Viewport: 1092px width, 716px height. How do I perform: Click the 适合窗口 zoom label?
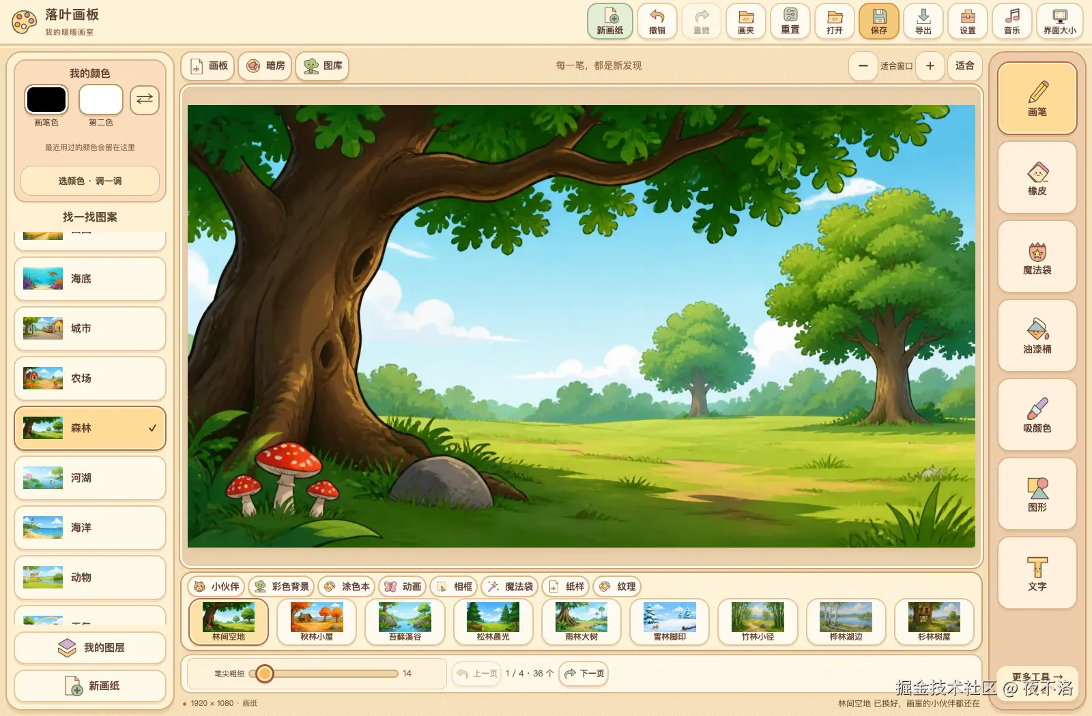(896, 66)
